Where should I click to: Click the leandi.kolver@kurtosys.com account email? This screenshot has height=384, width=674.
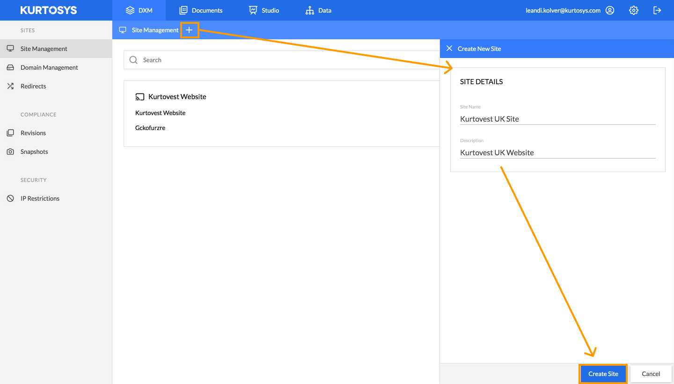[563, 10]
